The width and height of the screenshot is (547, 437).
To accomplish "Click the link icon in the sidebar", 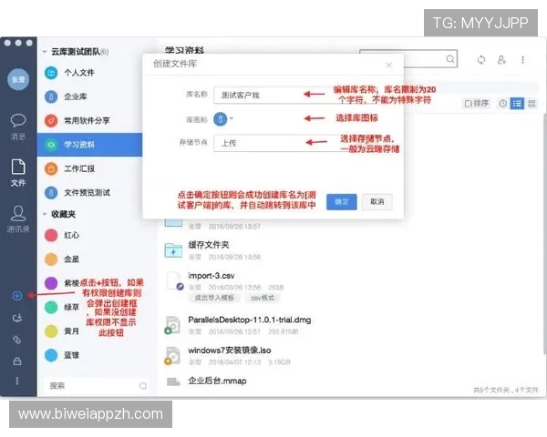I will [17, 340].
